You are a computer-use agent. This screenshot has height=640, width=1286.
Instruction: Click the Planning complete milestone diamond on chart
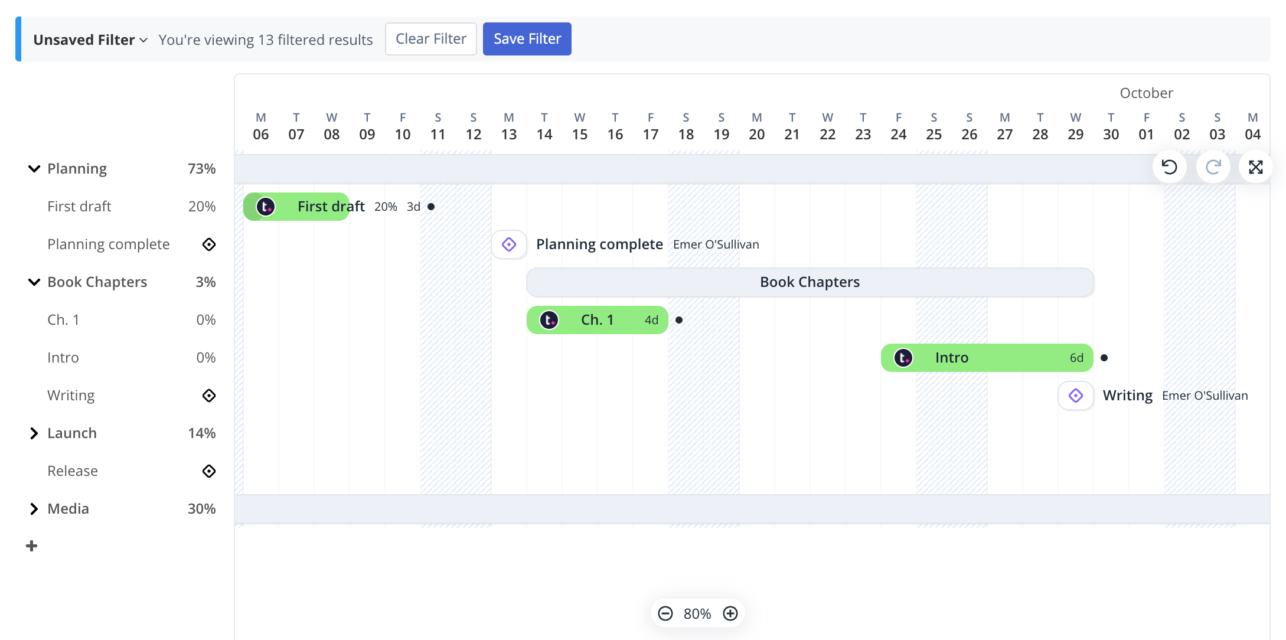click(509, 244)
